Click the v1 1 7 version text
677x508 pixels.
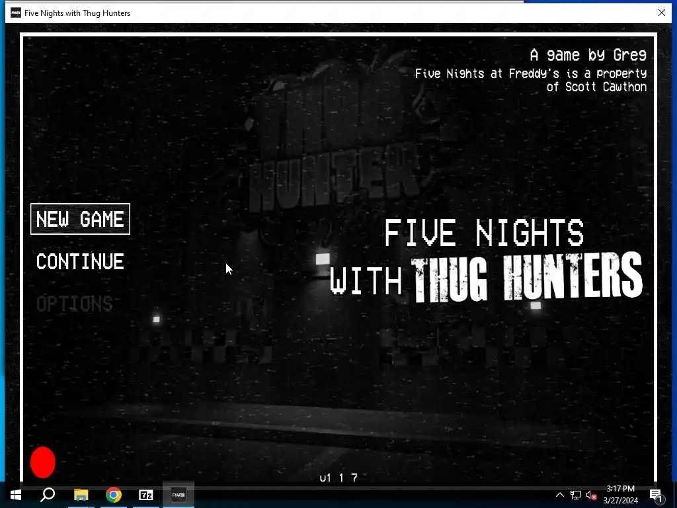[338, 478]
